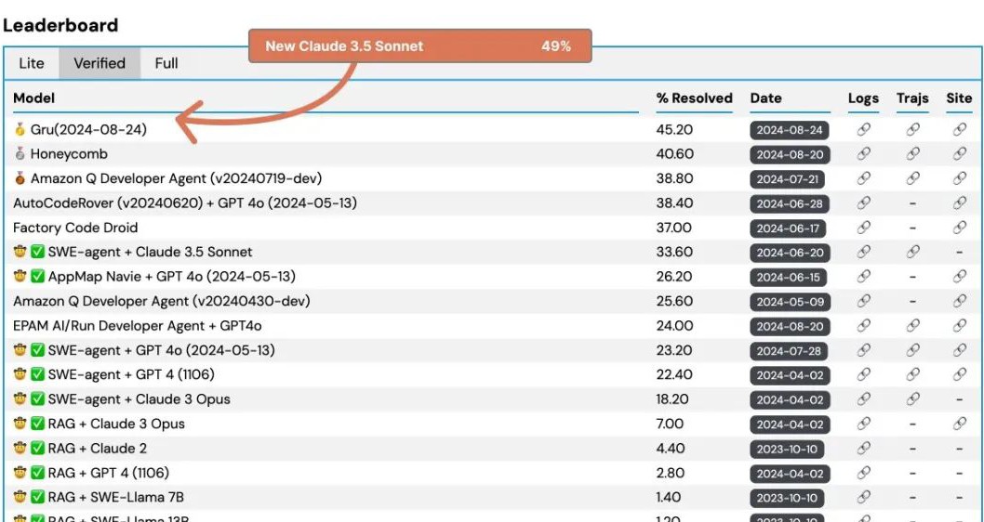Visit site link for Amazon Q v20240719-dev

(x=960, y=178)
